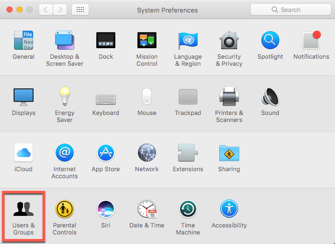Click the Mission Control icon
This screenshot has height=244, width=335.
pyautogui.click(x=147, y=41)
